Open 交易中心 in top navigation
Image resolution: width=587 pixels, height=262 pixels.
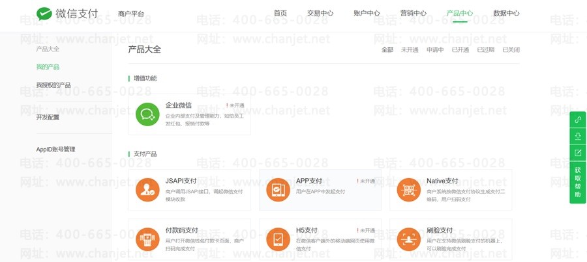pos(320,13)
